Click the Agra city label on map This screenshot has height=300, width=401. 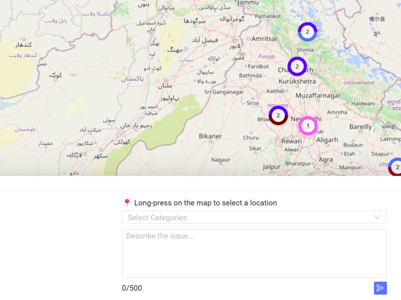click(326, 160)
